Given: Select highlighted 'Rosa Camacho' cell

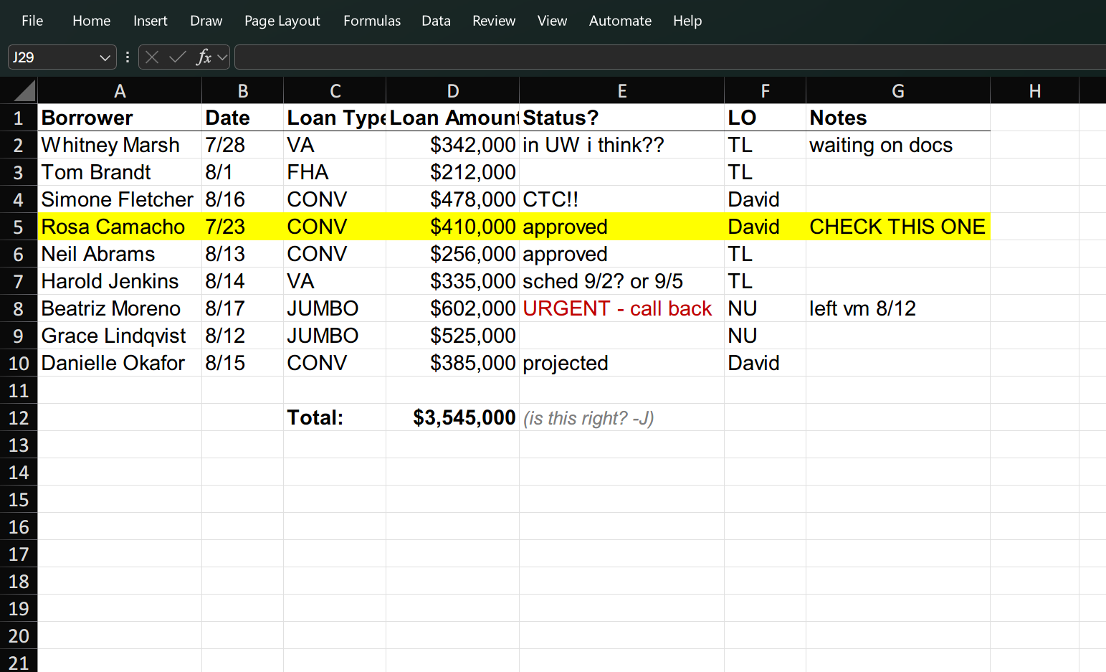Looking at the screenshot, I should [x=120, y=227].
